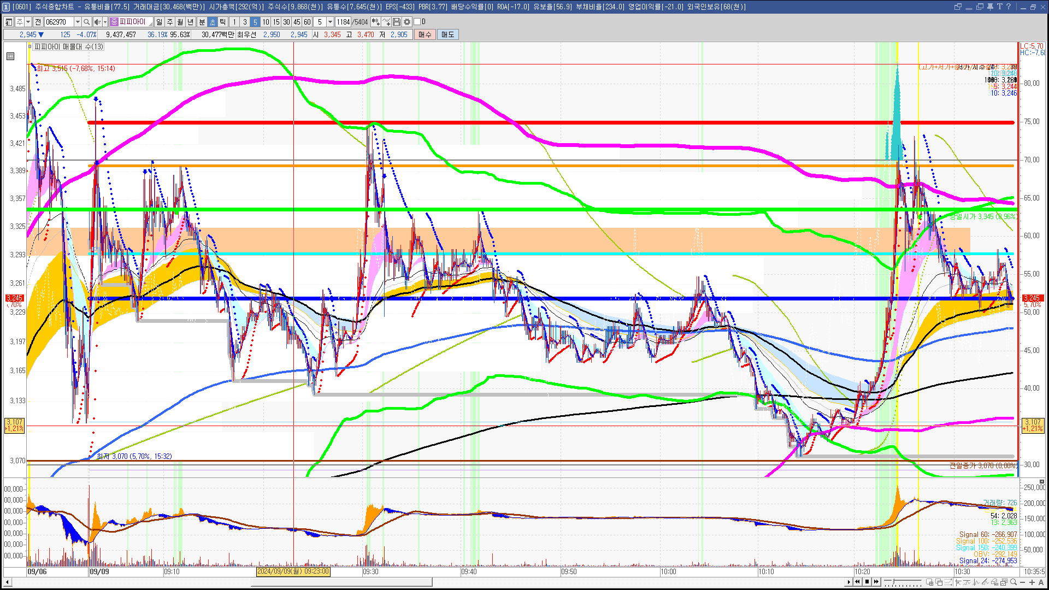Image resolution: width=1049 pixels, height=590 pixels.
Task: Click the crosshair cursor tool icon
Action: [x=958, y=582]
